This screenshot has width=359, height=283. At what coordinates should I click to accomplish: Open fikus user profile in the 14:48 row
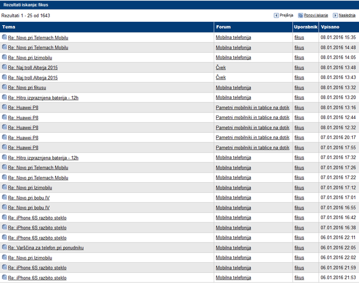299,48
